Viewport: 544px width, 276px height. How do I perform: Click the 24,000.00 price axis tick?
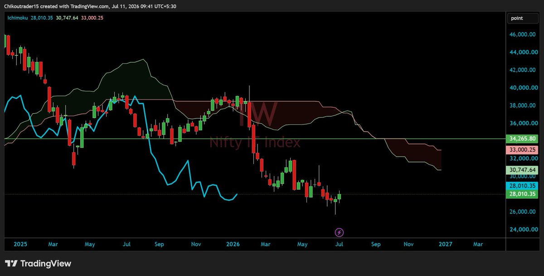point(524,229)
